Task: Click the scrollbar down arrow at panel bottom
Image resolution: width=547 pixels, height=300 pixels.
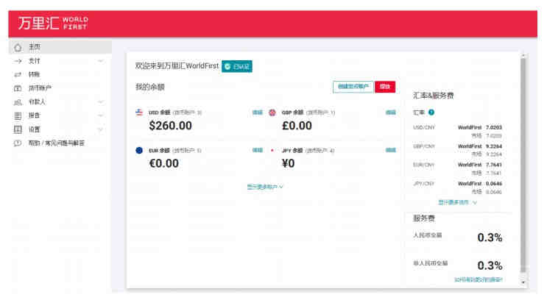Action: tap(523, 282)
